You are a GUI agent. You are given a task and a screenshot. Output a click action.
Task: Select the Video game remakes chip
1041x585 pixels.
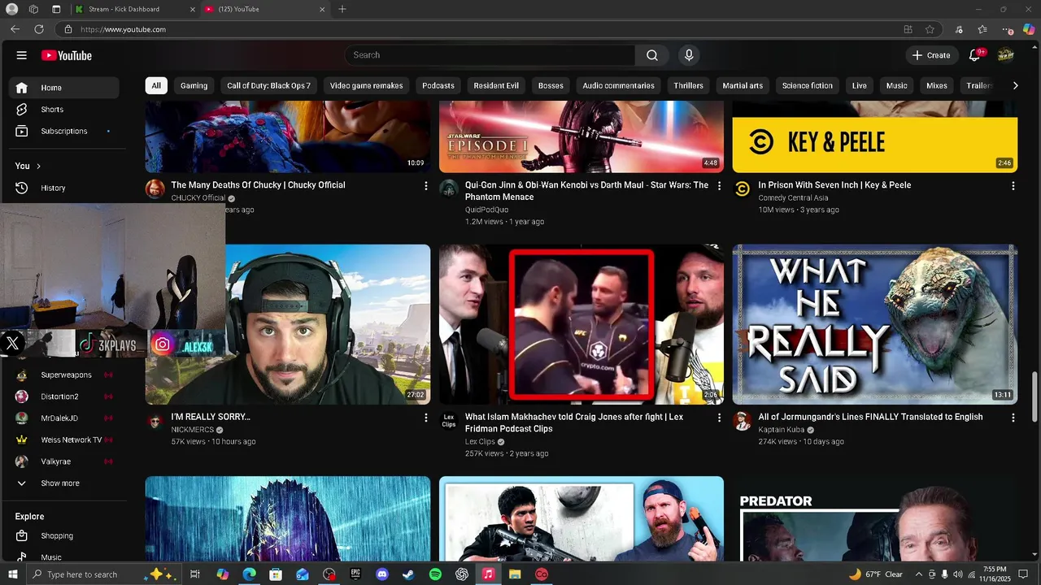pyautogui.click(x=366, y=85)
